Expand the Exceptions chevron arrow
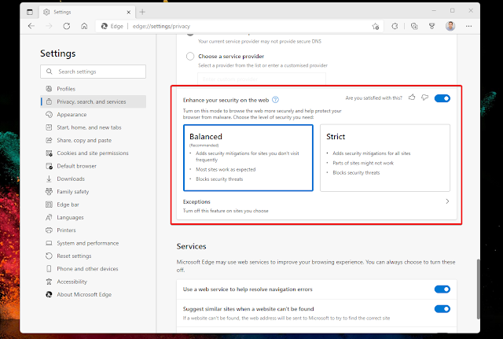This screenshot has width=503, height=339. (x=447, y=201)
